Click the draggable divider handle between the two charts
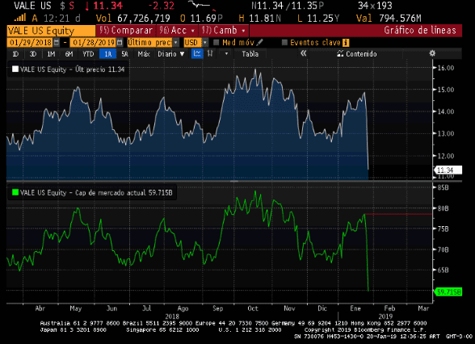Image resolution: width=475 pixels, height=344 pixels. pyautogui.click(x=234, y=181)
